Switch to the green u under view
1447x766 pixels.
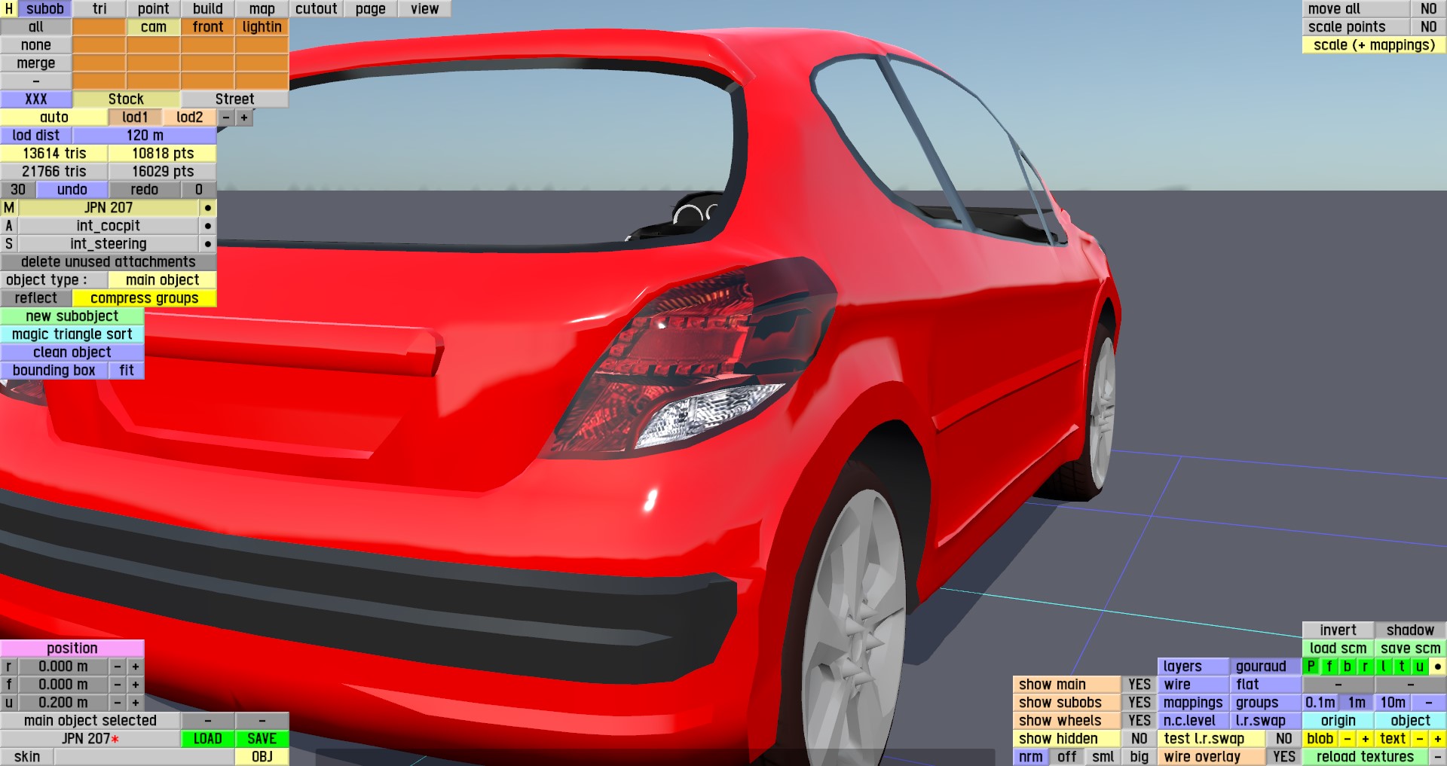coord(1419,667)
